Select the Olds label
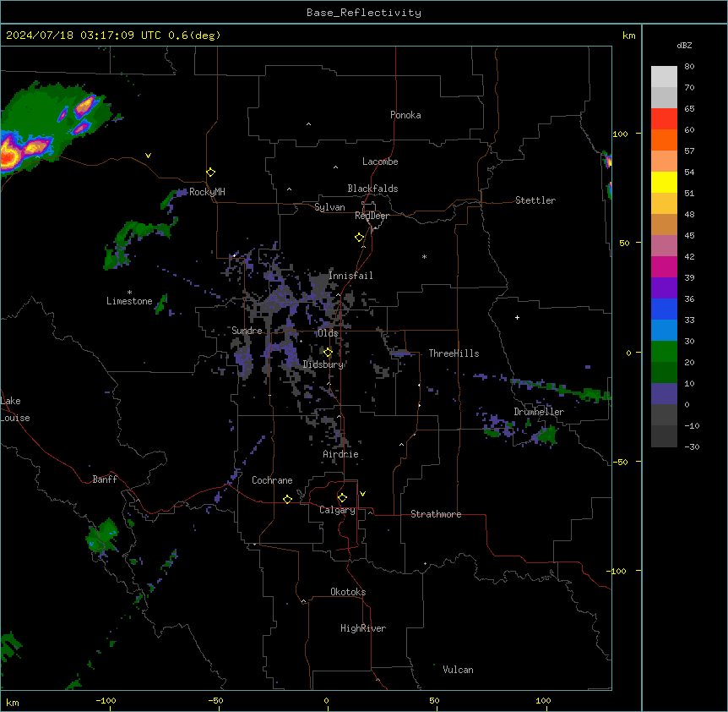Screen dimensions: 728x712 (x=328, y=333)
